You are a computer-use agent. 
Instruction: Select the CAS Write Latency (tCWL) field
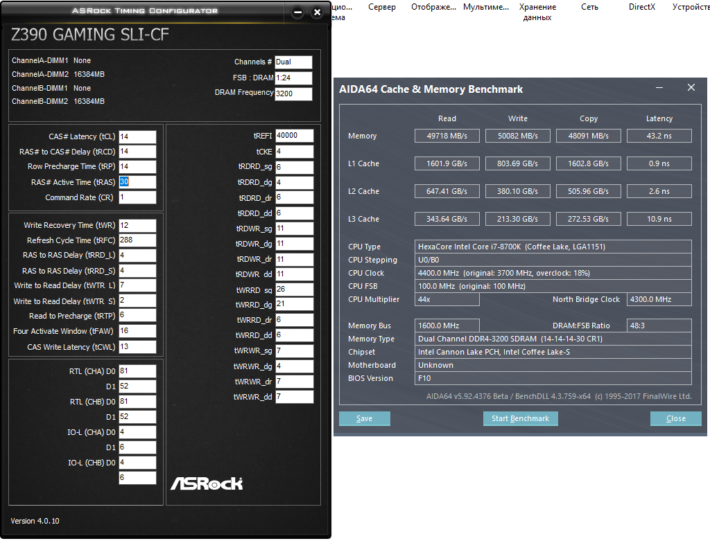(x=138, y=346)
